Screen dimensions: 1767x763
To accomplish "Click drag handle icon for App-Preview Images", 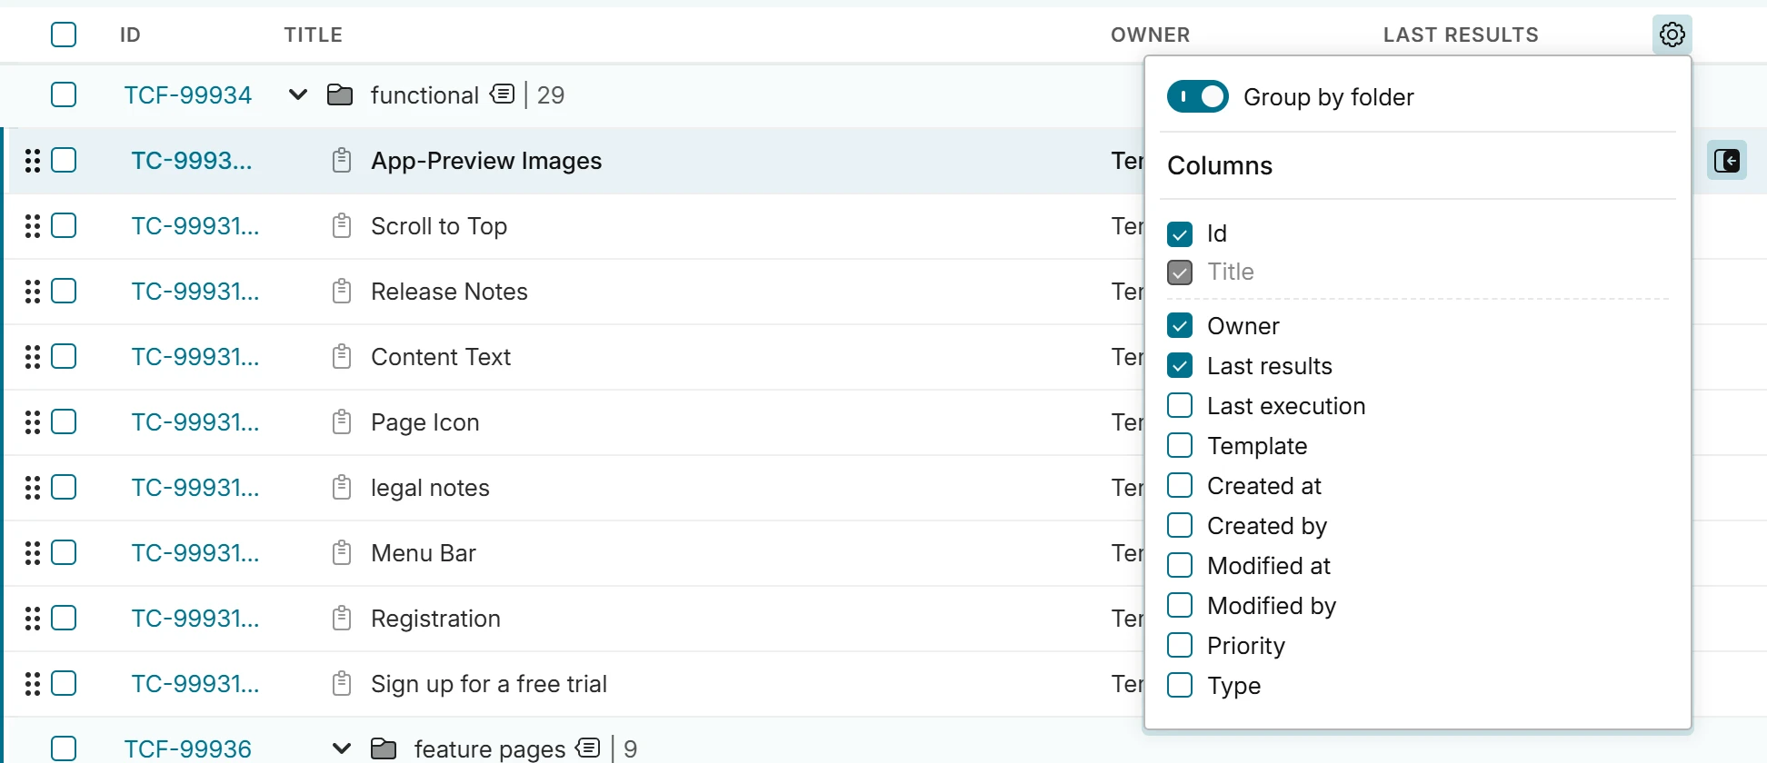I will tap(33, 161).
